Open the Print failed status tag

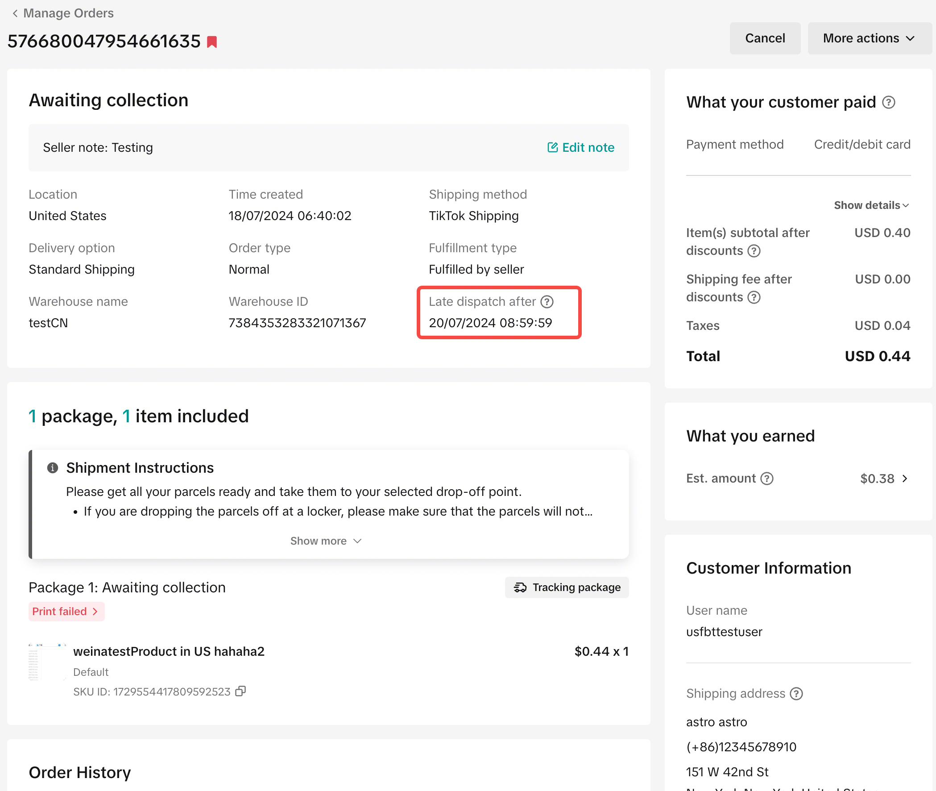(x=66, y=612)
